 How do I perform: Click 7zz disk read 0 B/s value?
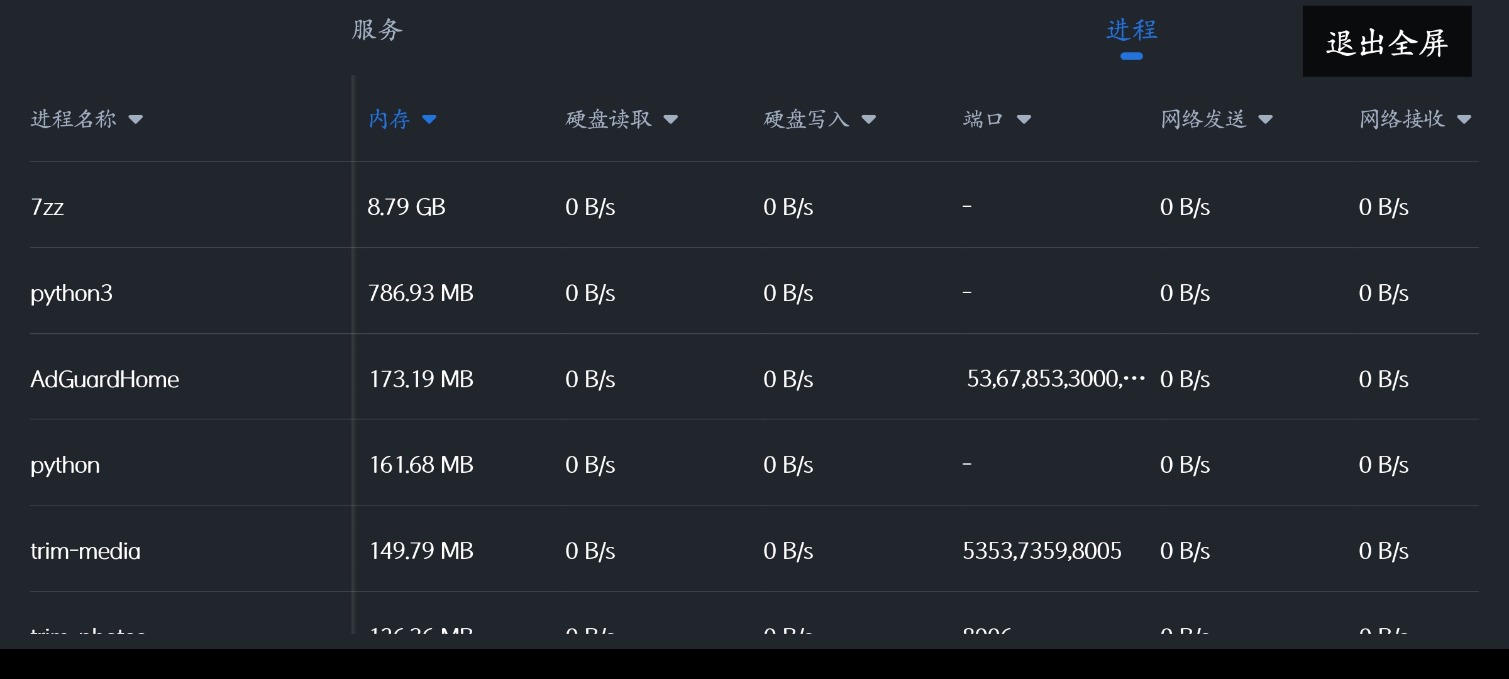tap(590, 207)
